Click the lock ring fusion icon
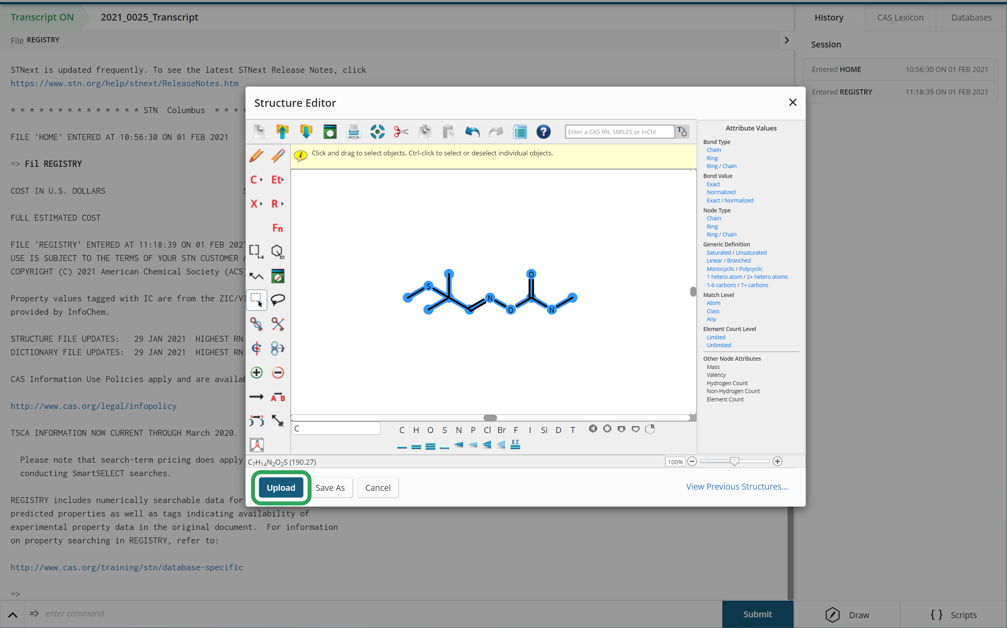 click(257, 324)
